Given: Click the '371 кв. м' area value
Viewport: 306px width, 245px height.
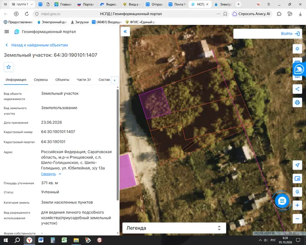Looking at the screenshot, I should (x=50, y=183).
